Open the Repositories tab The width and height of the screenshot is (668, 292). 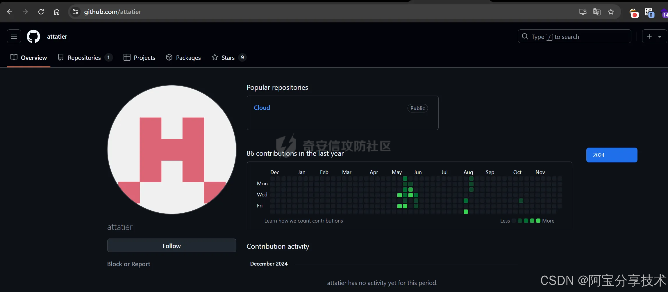85,58
